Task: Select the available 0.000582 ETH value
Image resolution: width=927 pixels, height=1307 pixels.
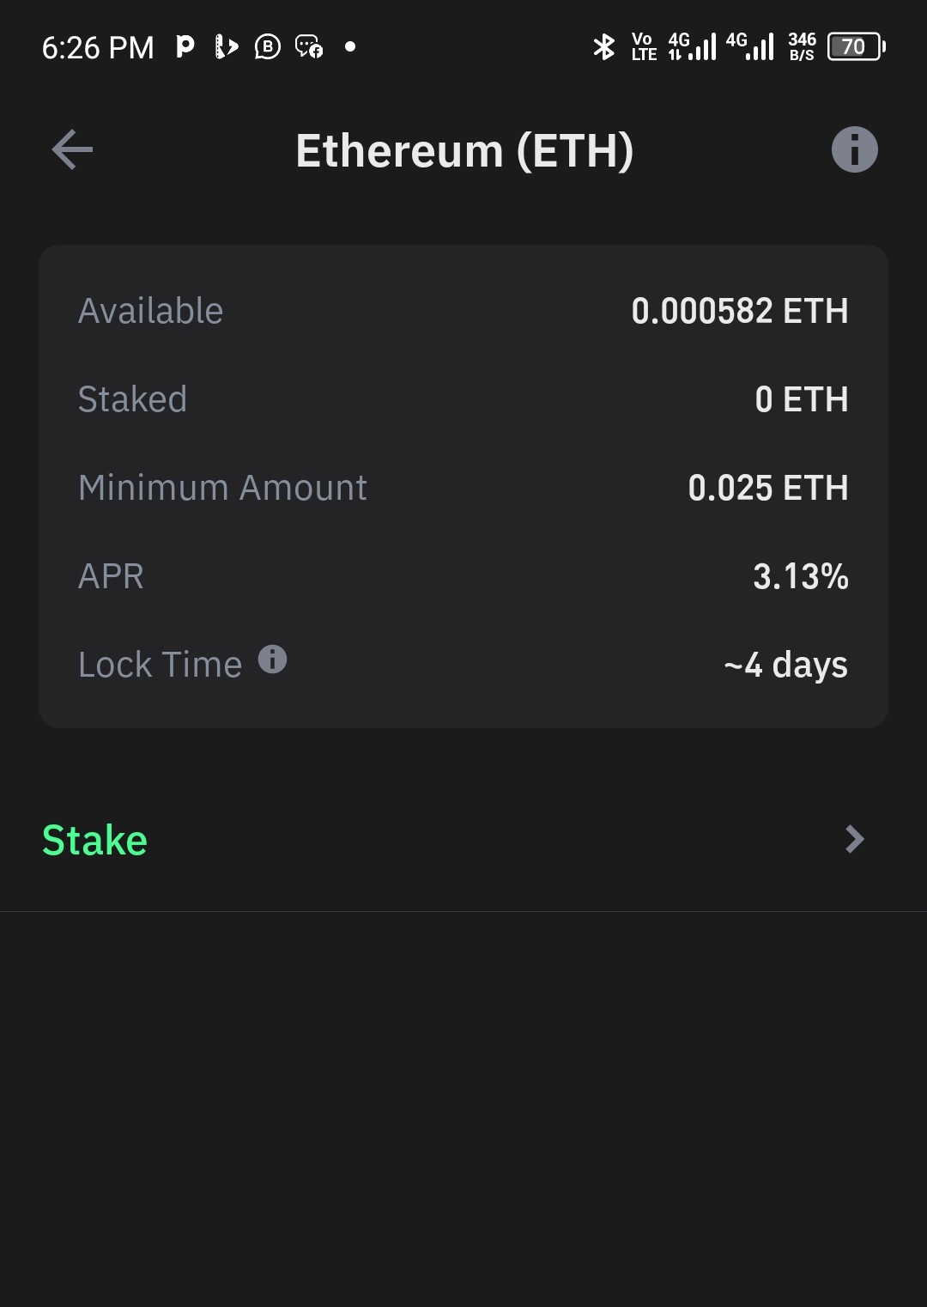Action: pos(739,311)
